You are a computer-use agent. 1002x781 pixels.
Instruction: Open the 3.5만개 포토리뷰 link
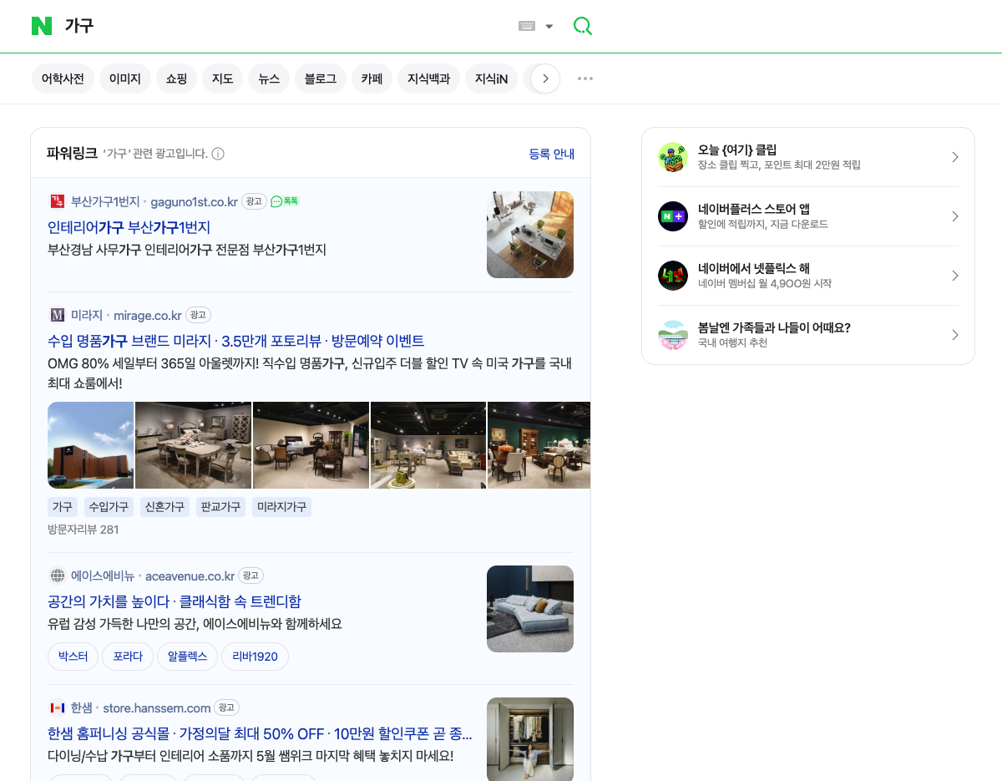(x=271, y=341)
